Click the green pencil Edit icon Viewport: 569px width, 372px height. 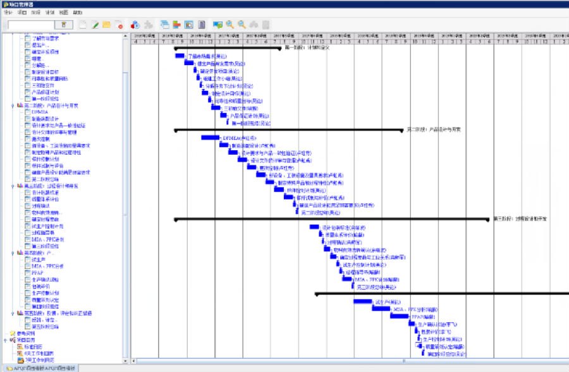(95, 25)
